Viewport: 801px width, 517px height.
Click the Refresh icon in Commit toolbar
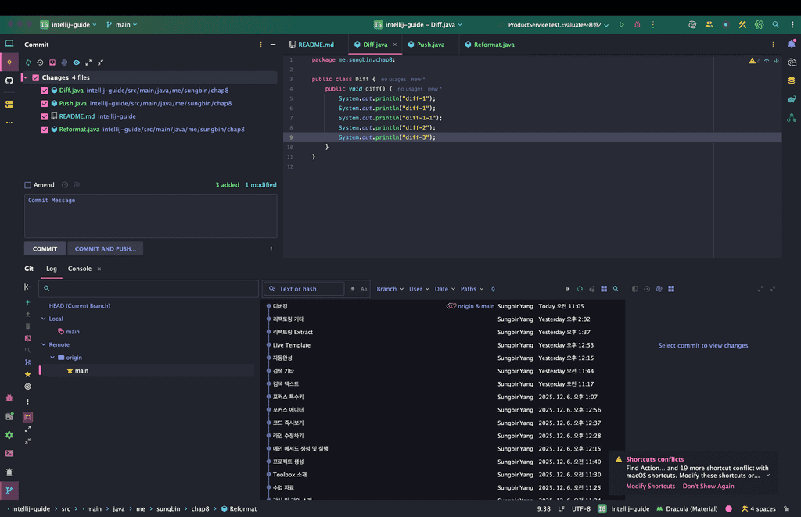pyautogui.click(x=28, y=62)
